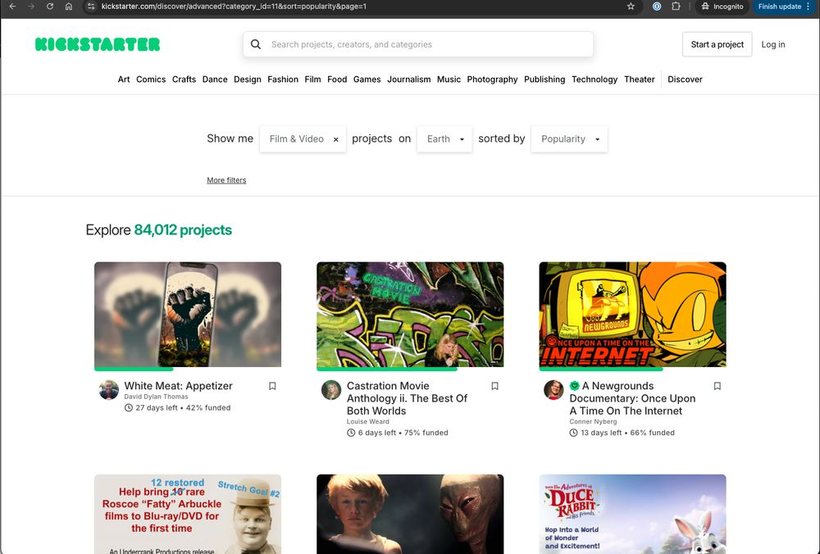Open the Journalism category
Screen dimensions: 820x554
(x=409, y=79)
